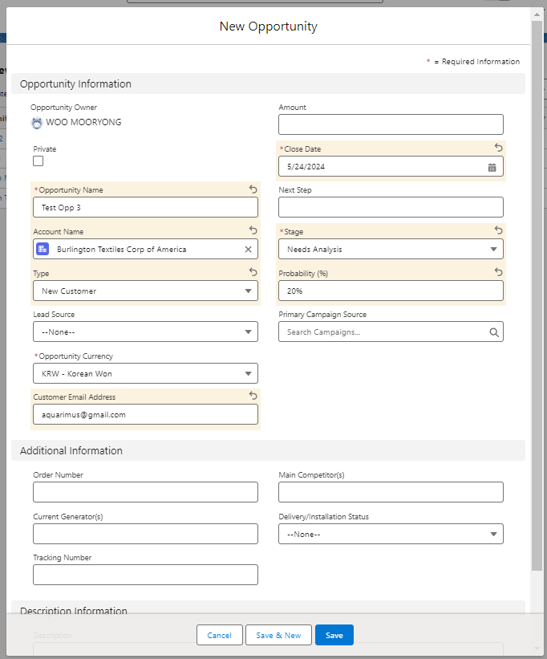Cancel the new opportunity form
Image resolution: width=547 pixels, height=659 pixels.
[x=219, y=635]
